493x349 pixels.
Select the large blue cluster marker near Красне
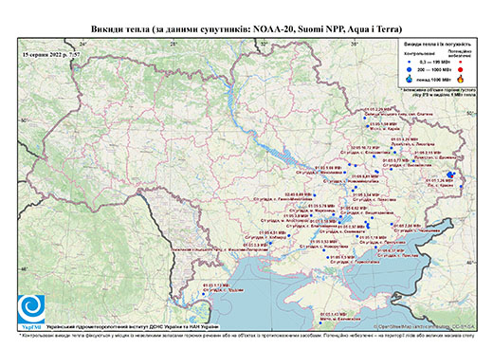coord(450,174)
